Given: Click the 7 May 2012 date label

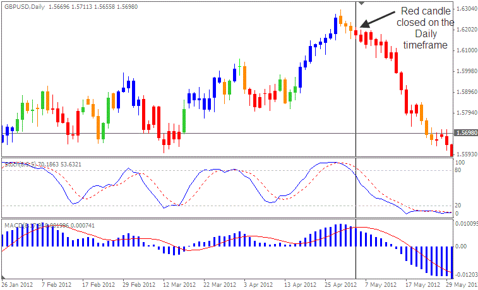Looking at the screenshot, I should tap(381, 285).
